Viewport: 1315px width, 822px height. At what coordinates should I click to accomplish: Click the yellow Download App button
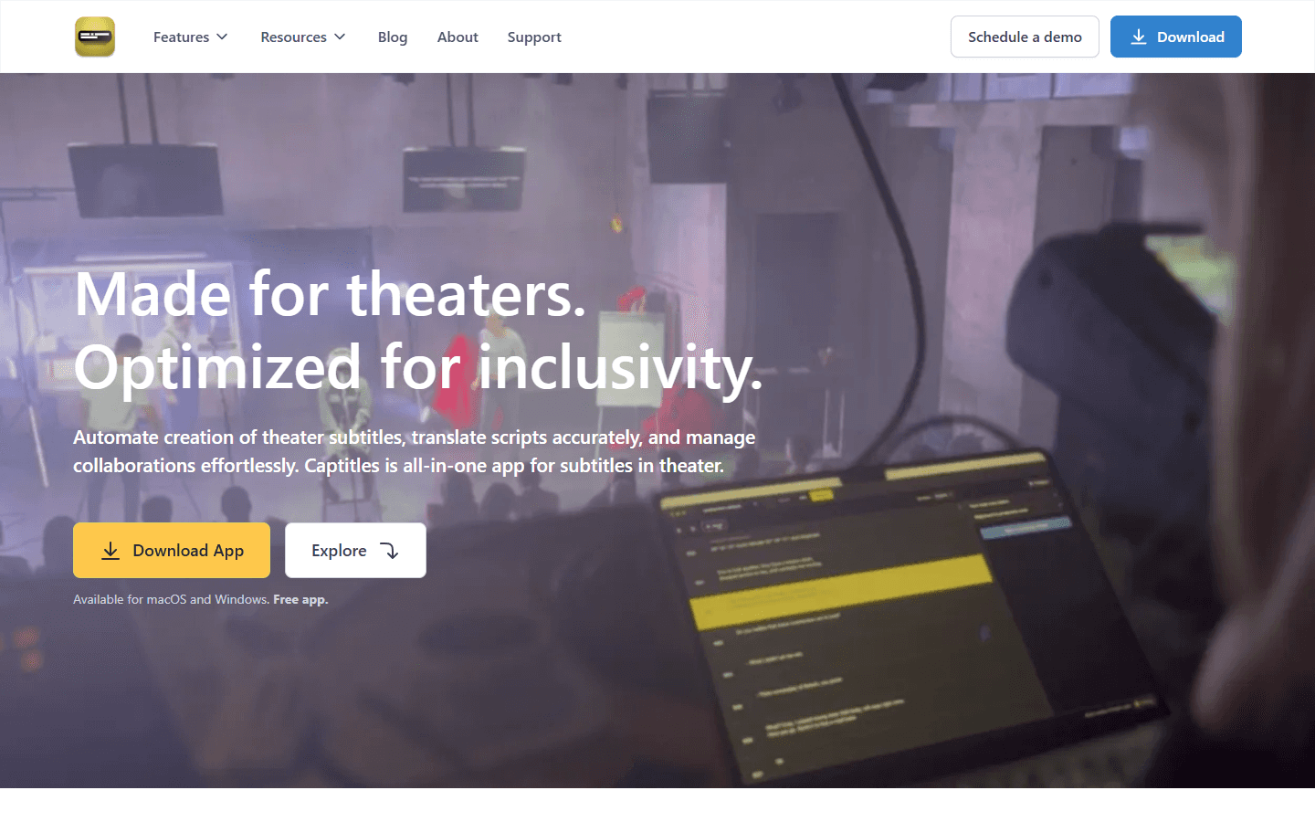(x=172, y=550)
